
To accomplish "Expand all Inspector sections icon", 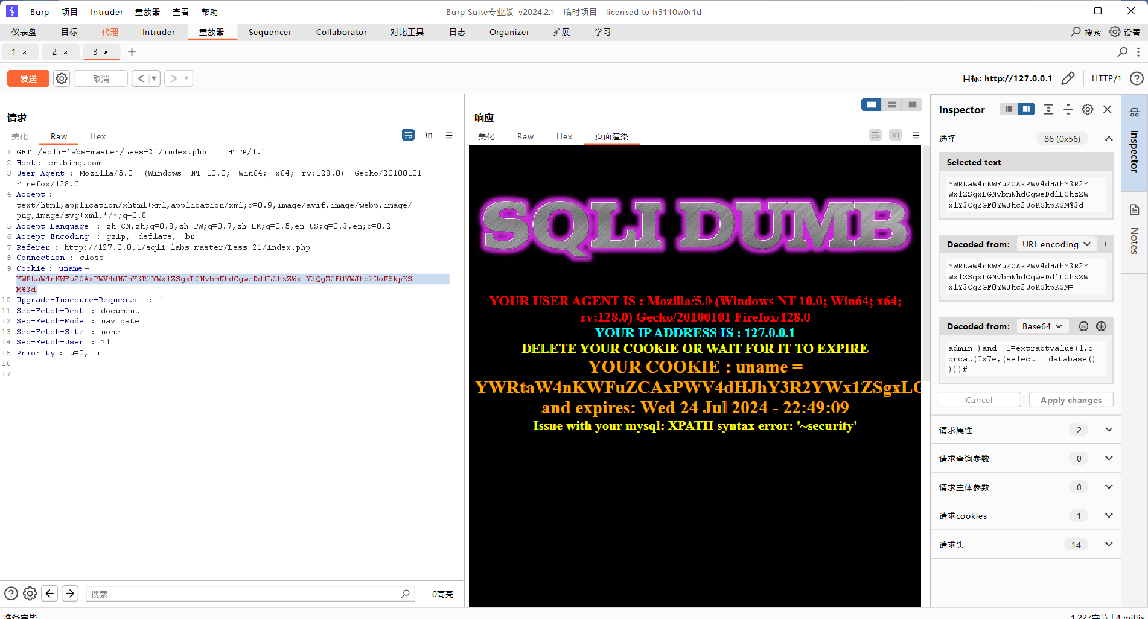I will [1048, 109].
